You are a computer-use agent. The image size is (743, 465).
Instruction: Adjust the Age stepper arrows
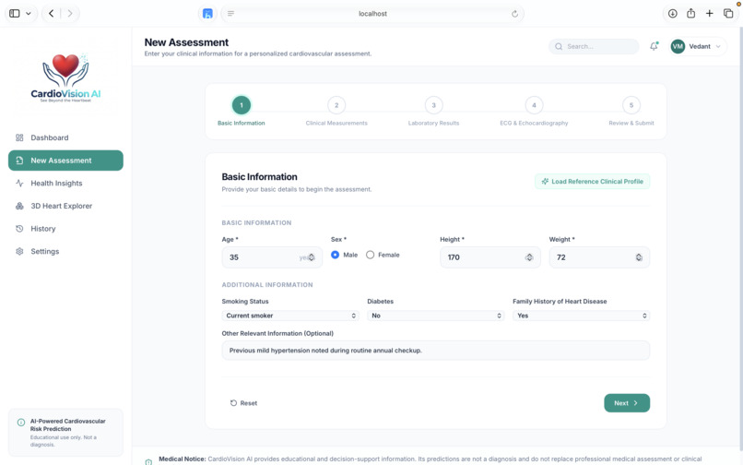tap(312, 257)
